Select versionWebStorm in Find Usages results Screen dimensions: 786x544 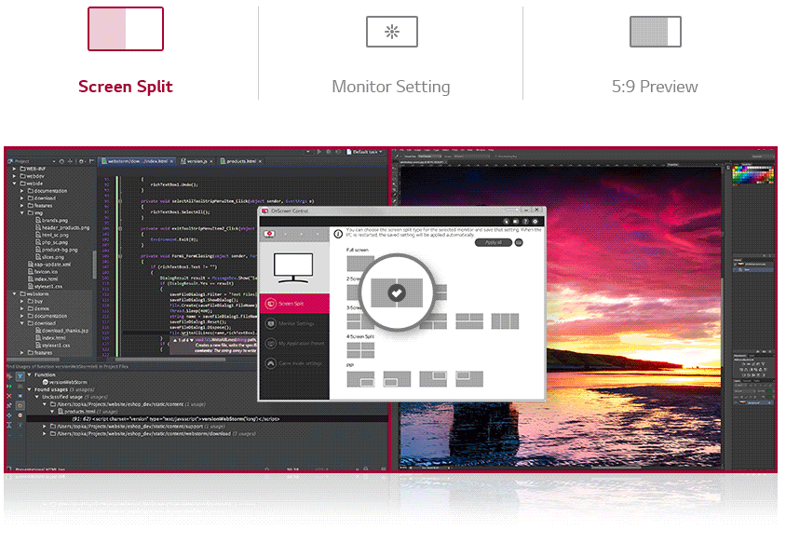click(x=64, y=382)
